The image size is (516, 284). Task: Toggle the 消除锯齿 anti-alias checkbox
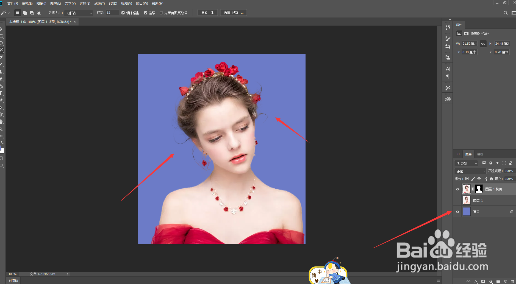click(123, 13)
